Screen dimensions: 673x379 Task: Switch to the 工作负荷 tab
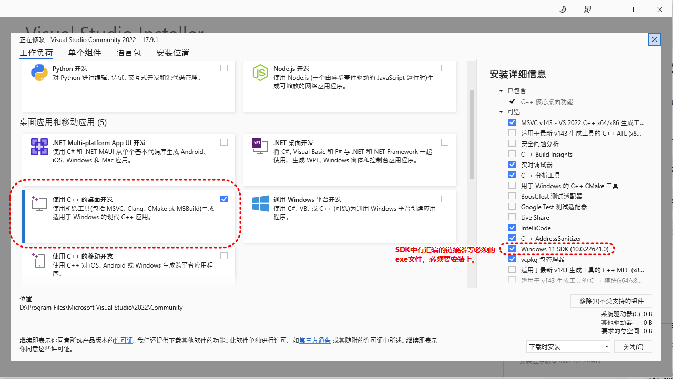36,53
